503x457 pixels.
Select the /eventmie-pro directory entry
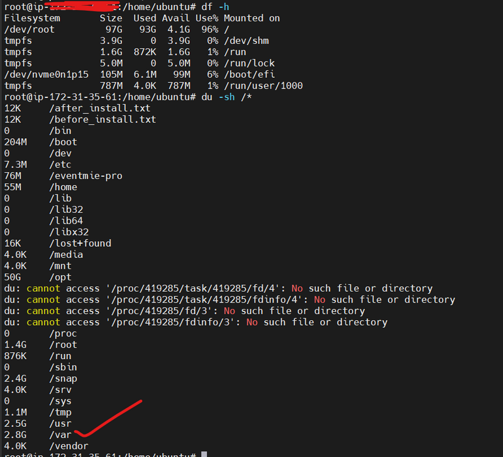86,176
